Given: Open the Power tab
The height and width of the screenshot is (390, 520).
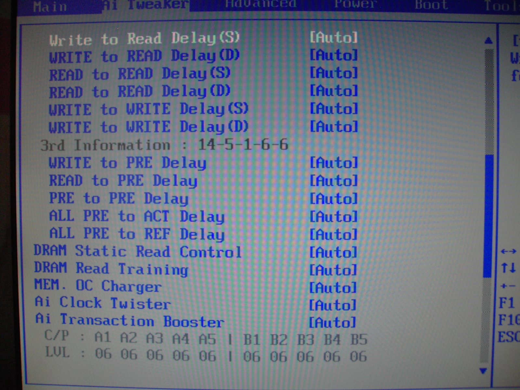Looking at the screenshot, I should pos(356,4).
